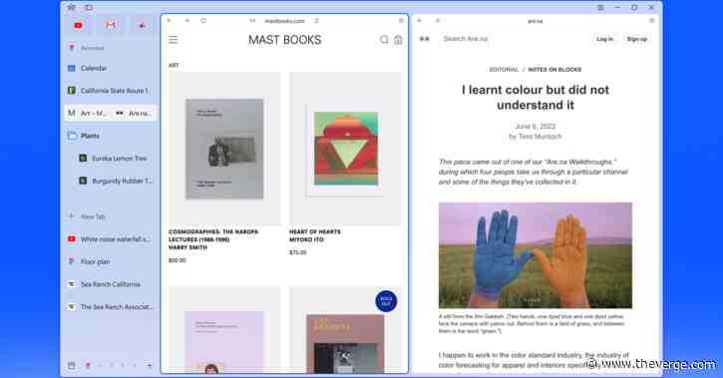
Task: Open the pinned tab below favorites
Action: [x=111, y=48]
